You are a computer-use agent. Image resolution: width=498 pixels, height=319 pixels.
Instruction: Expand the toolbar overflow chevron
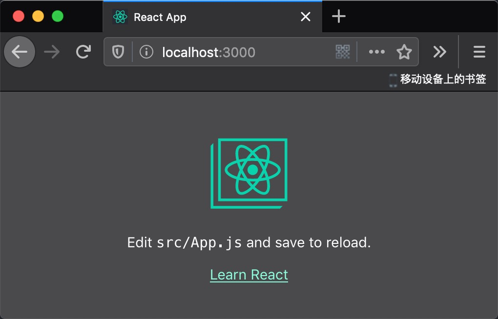440,52
